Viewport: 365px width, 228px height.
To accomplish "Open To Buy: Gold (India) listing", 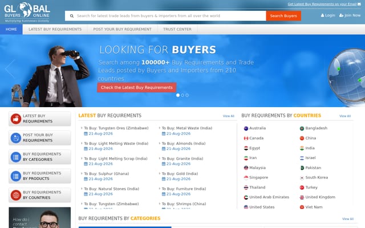I will pyautogui.click(x=180, y=173).
